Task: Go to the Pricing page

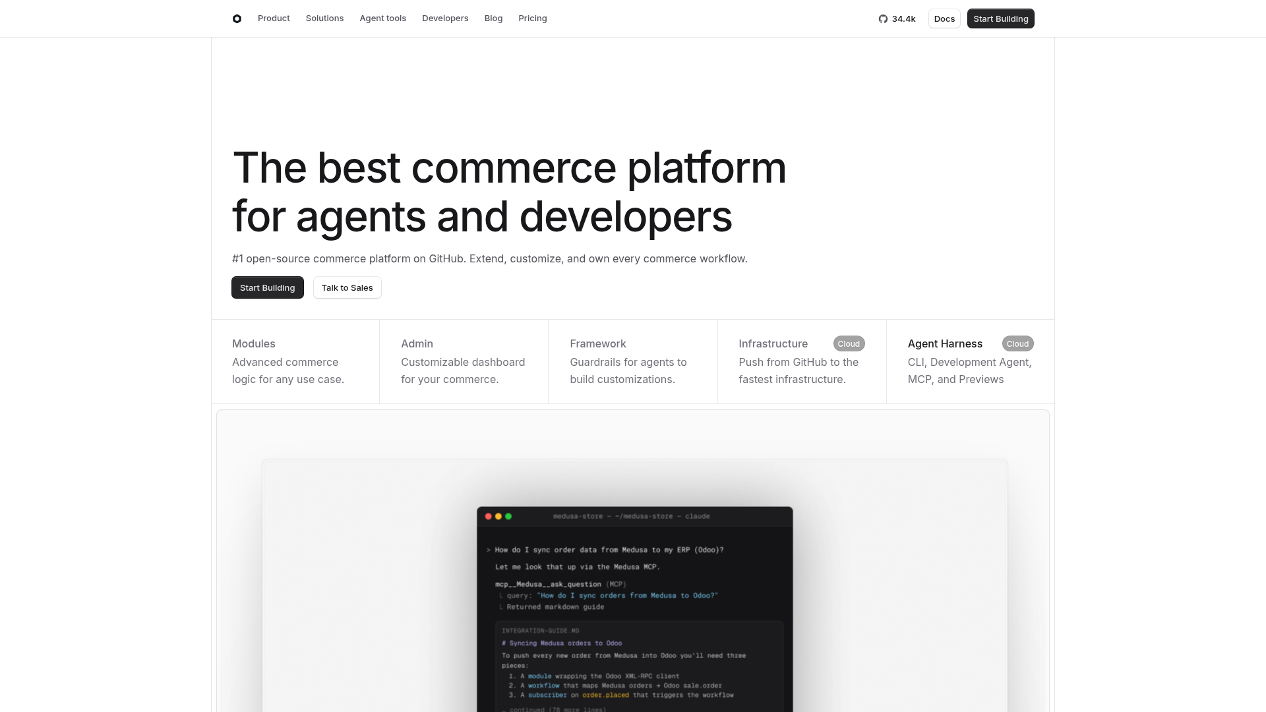Action: [x=533, y=18]
